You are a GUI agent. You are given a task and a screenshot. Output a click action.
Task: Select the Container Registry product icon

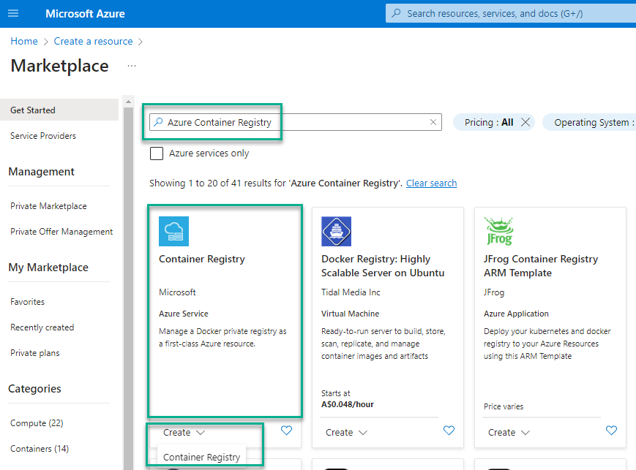173,231
